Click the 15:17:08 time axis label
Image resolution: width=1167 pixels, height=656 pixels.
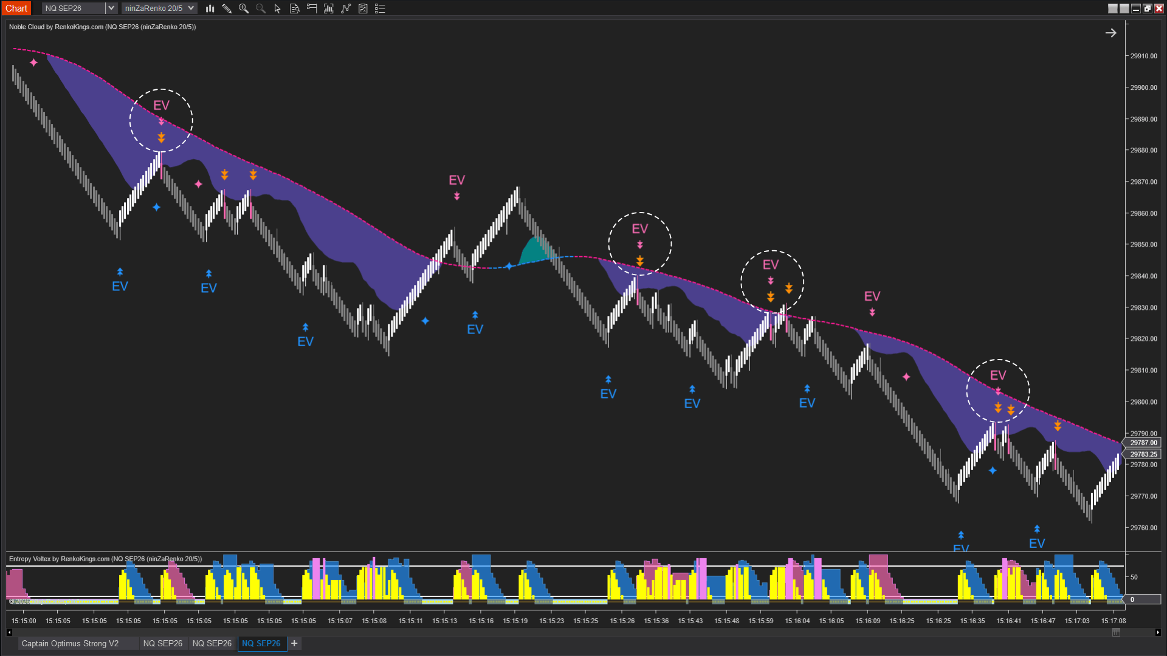[x=1113, y=621]
